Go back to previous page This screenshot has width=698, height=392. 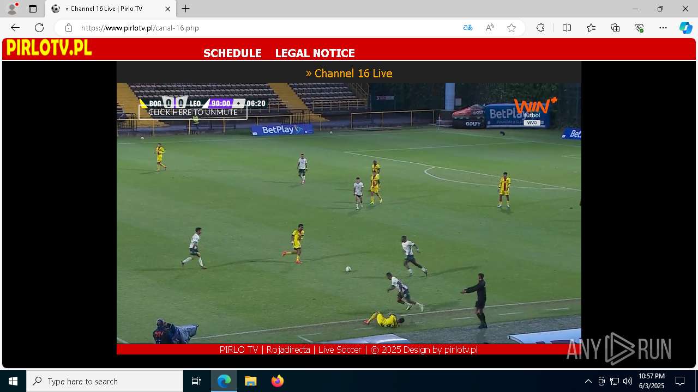tap(15, 28)
